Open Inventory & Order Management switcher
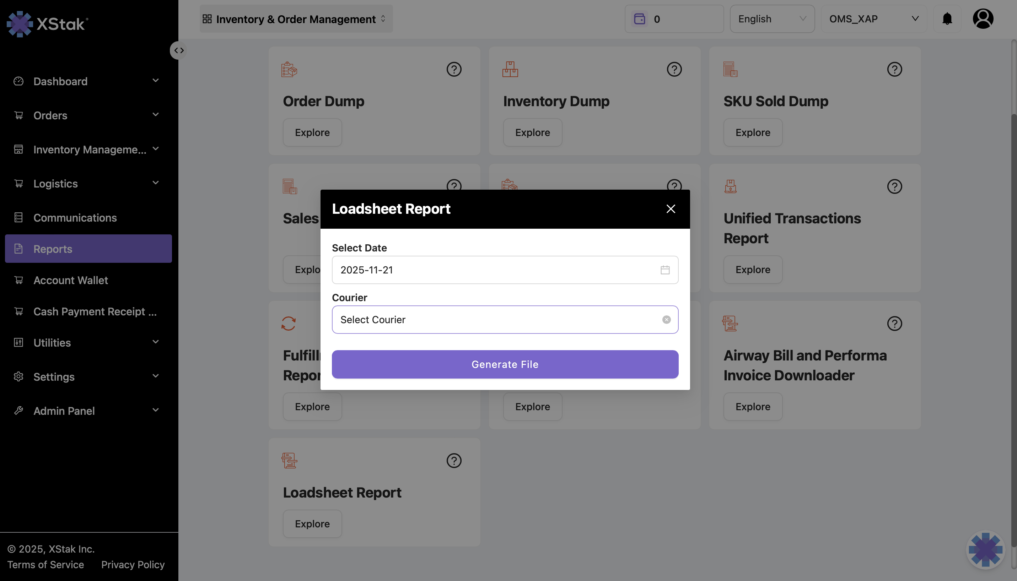1017x581 pixels. tap(296, 19)
